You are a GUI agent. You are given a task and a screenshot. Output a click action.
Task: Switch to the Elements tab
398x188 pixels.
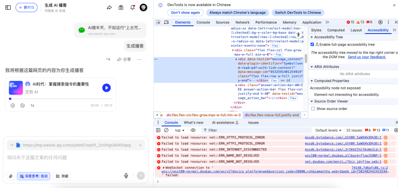point(183,22)
